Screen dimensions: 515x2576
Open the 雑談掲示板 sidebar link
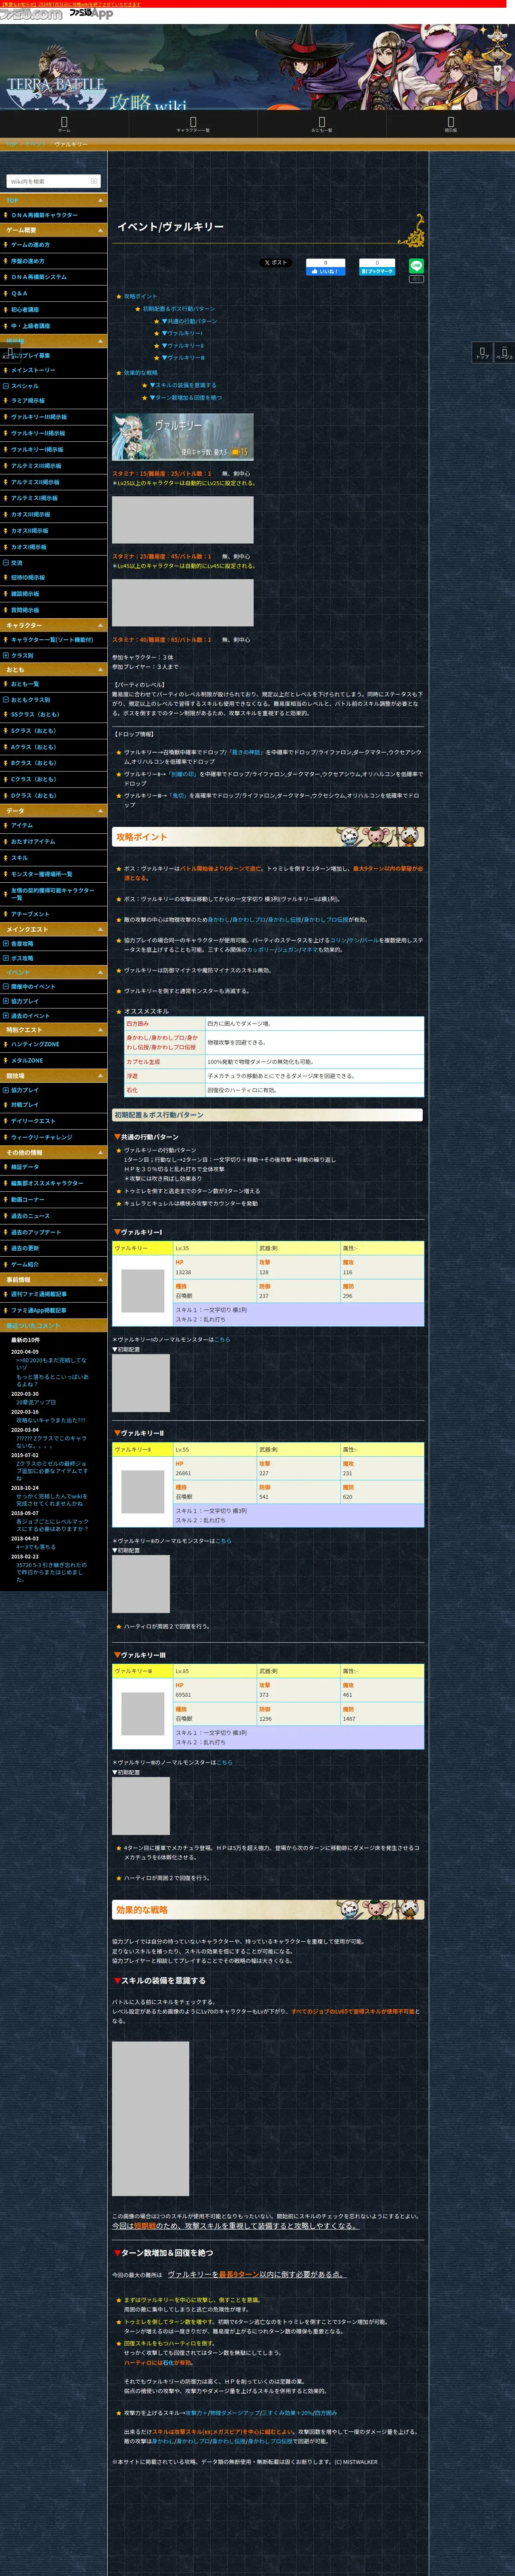(25, 594)
